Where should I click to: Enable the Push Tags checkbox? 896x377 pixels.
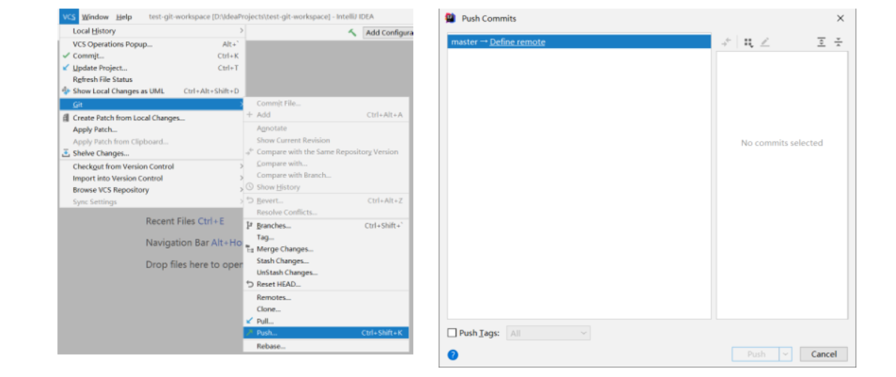(x=452, y=333)
